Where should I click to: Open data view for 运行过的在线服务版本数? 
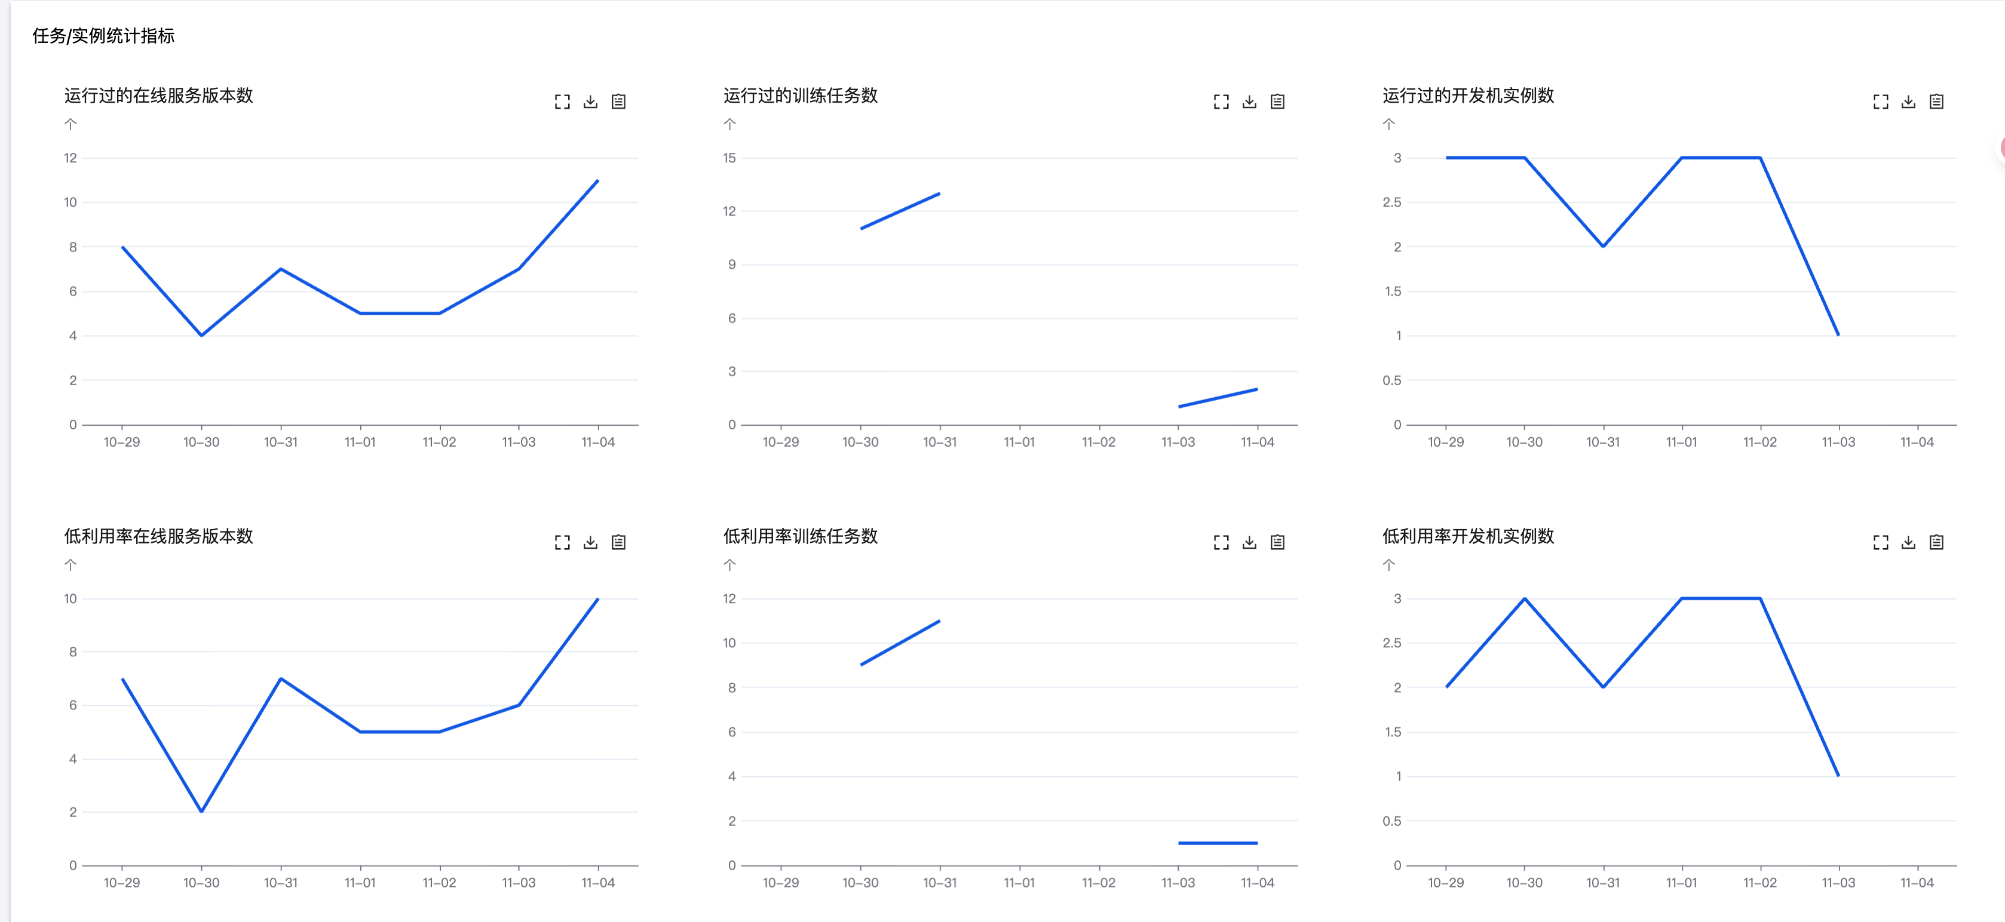(618, 102)
